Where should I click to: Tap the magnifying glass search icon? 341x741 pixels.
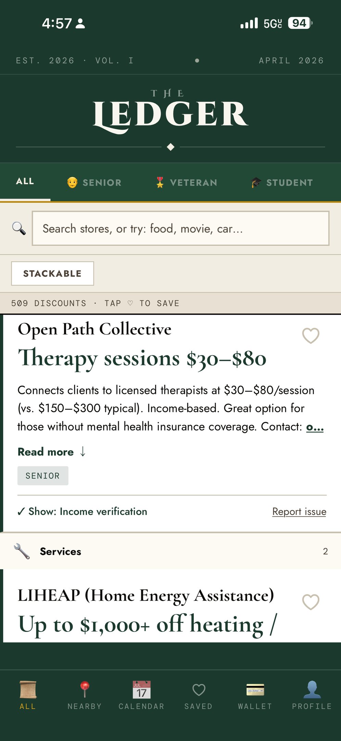coord(19,228)
